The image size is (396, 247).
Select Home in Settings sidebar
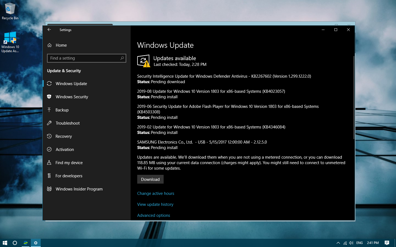pyautogui.click(x=87, y=45)
